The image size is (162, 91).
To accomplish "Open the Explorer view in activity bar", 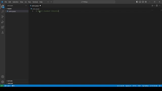I will [x=3, y=6].
